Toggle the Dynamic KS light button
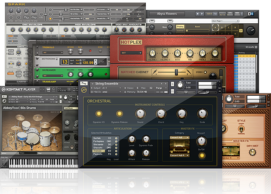Viewport: 271px width, 194px height. tap(99, 114)
